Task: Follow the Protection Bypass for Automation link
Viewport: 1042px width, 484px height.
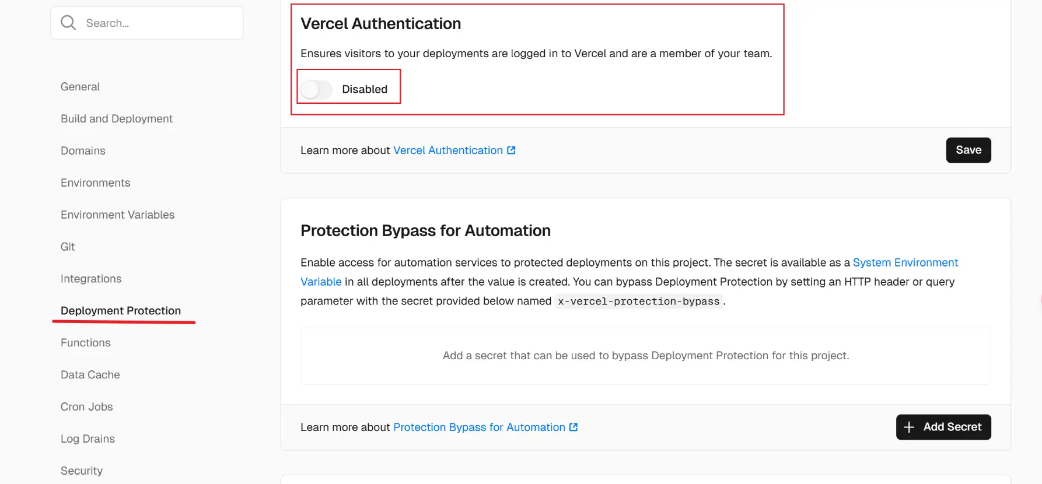Action: [478, 427]
